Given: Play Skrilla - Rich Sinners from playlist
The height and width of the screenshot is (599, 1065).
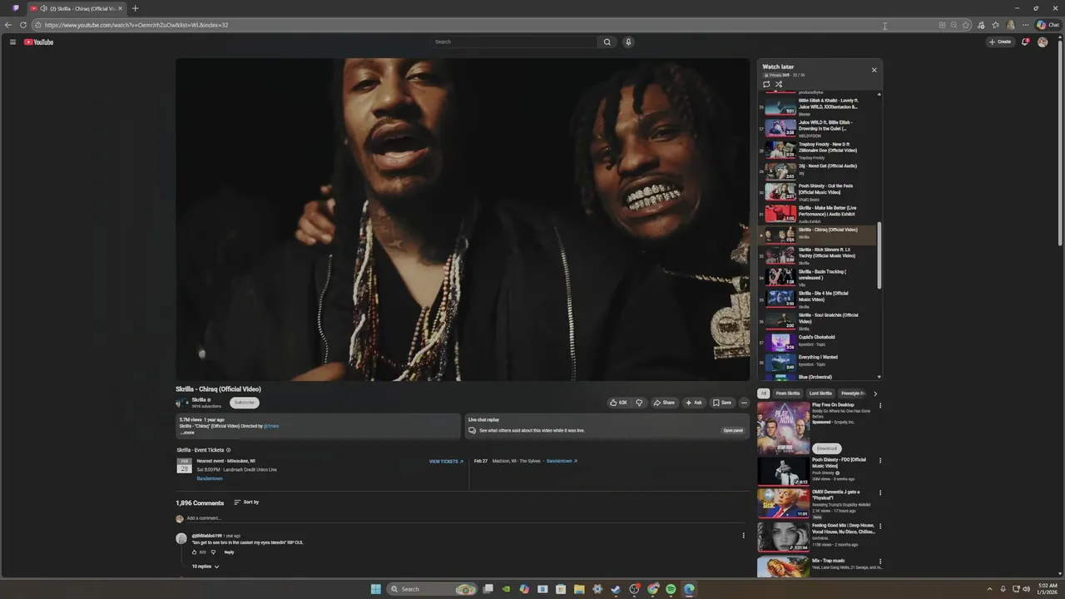Looking at the screenshot, I should coord(816,255).
